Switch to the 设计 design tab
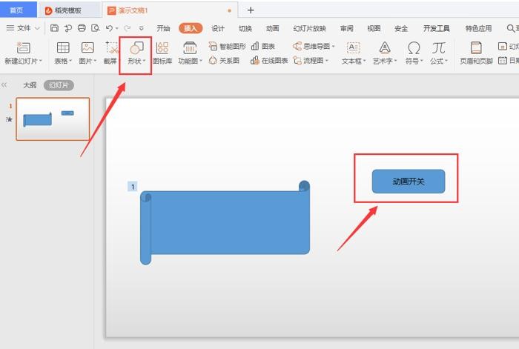This screenshot has width=519, height=349. coord(218,28)
